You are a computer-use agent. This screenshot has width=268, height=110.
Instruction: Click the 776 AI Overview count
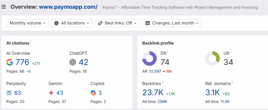click(x=22, y=62)
